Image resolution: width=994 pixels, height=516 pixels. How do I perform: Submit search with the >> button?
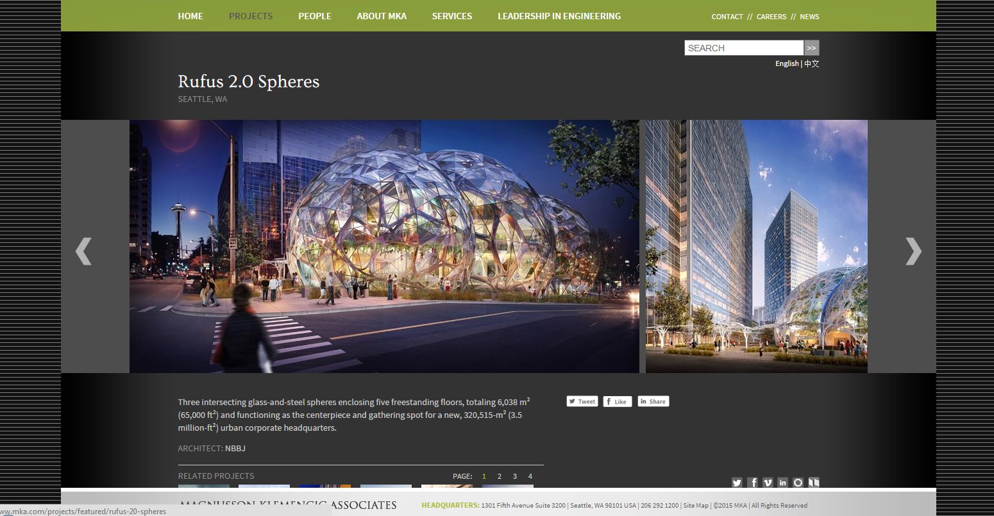[x=812, y=48]
